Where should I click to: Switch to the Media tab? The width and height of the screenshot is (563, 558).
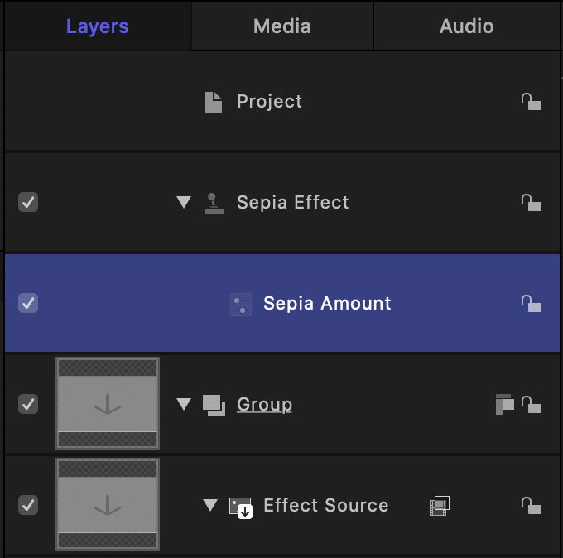click(x=281, y=26)
